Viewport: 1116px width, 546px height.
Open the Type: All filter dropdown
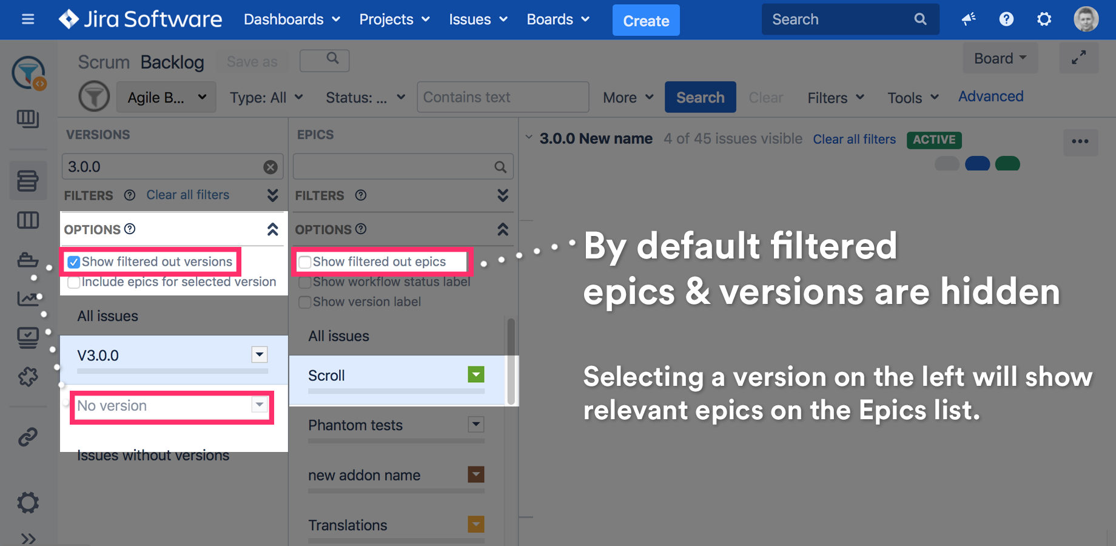(266, 97)
